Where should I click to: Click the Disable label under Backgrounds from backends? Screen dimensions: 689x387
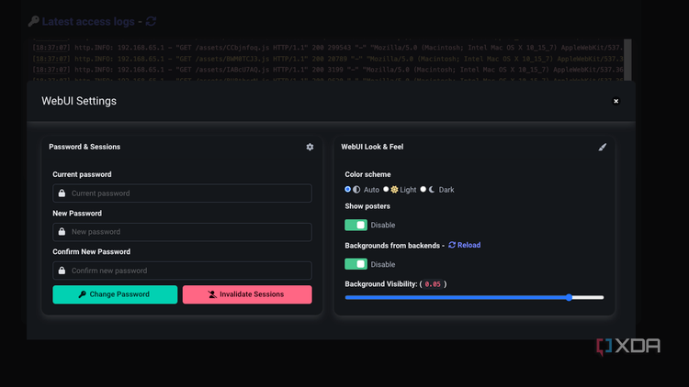(x=383, y=265)
